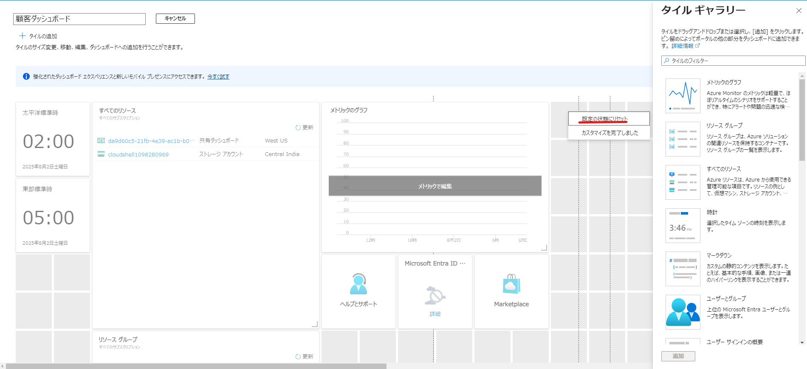Click the West US location cell
The width and height of the screenshot is (807, 369).
(276, 141)
